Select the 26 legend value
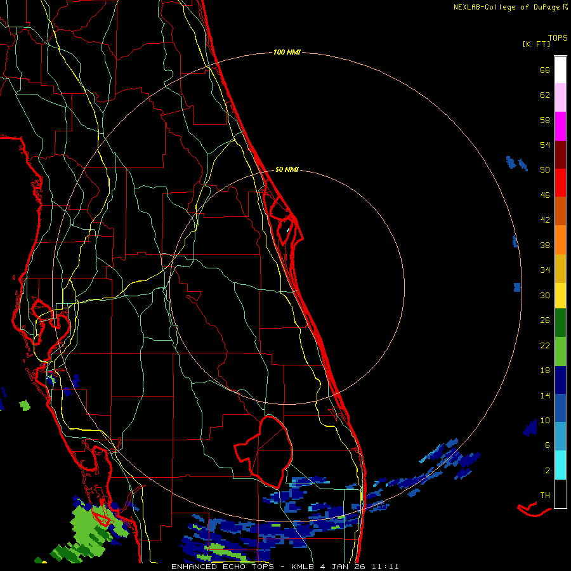This screenshot has height=571, width=571. click(x=545, y=320)
